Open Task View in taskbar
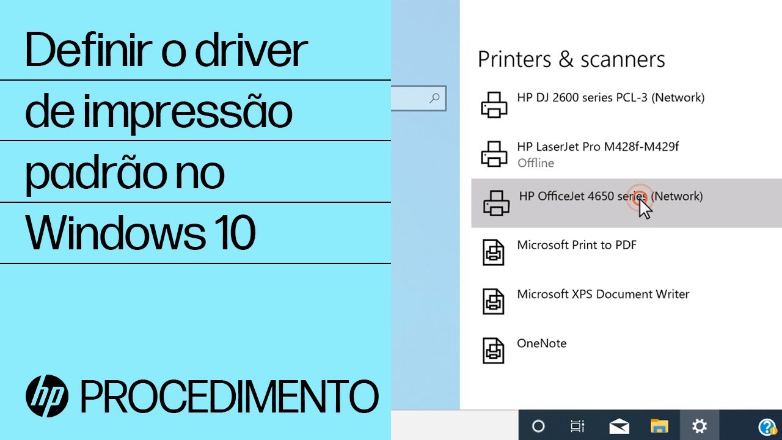782x440 pixels. pyautogui.click(x=577, y=426)
